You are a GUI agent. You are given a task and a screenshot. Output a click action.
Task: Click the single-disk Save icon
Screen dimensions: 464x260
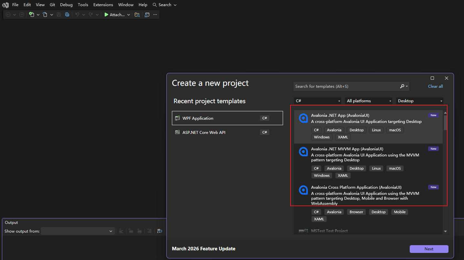[59, 15]
